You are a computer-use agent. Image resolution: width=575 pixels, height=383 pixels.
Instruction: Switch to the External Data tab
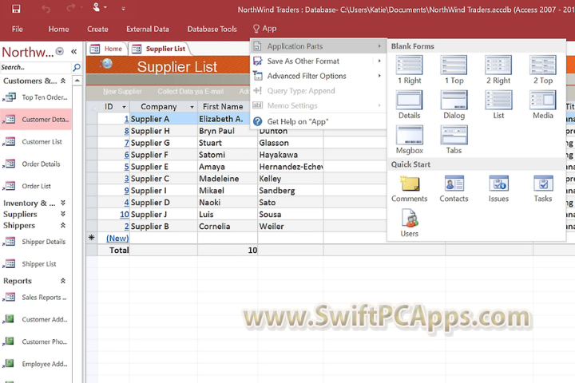coord(148,29)
